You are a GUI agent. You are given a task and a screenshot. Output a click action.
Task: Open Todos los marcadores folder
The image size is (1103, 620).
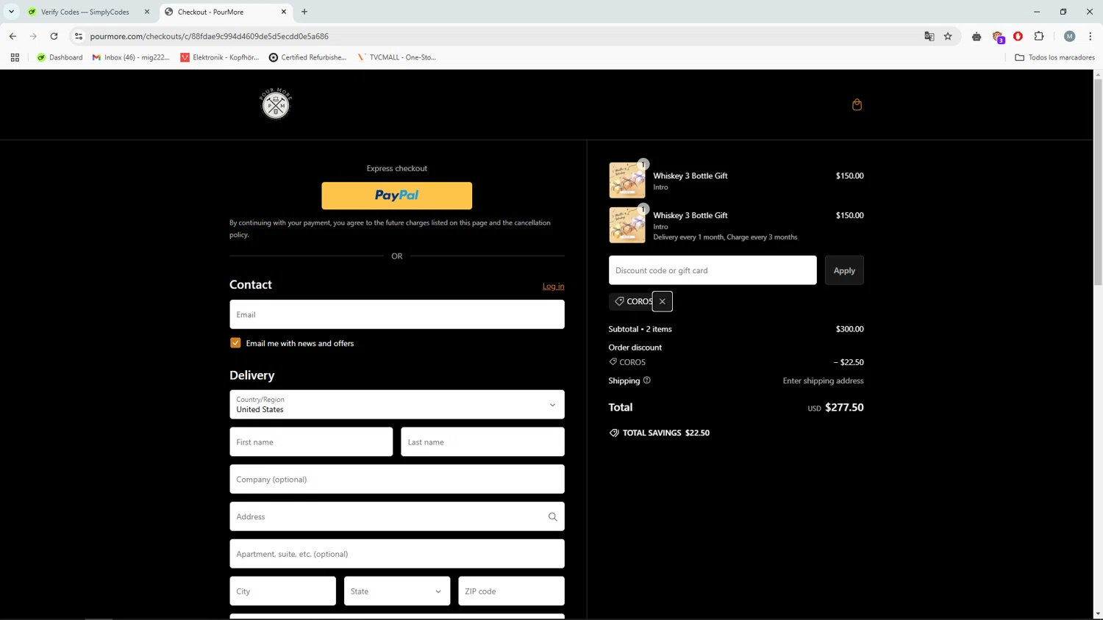click(1054, 57)
